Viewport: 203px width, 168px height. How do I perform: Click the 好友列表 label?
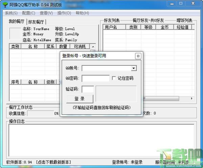[112, 20]
